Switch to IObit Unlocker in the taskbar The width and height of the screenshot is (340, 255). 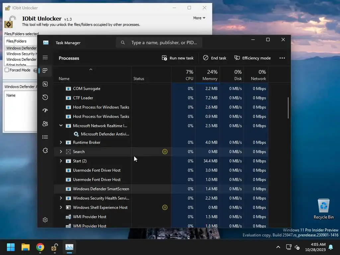click(x=55, y=247)
